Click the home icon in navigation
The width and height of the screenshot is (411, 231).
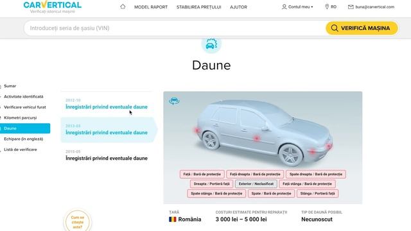pyautogui.click(x=123, y=6)
